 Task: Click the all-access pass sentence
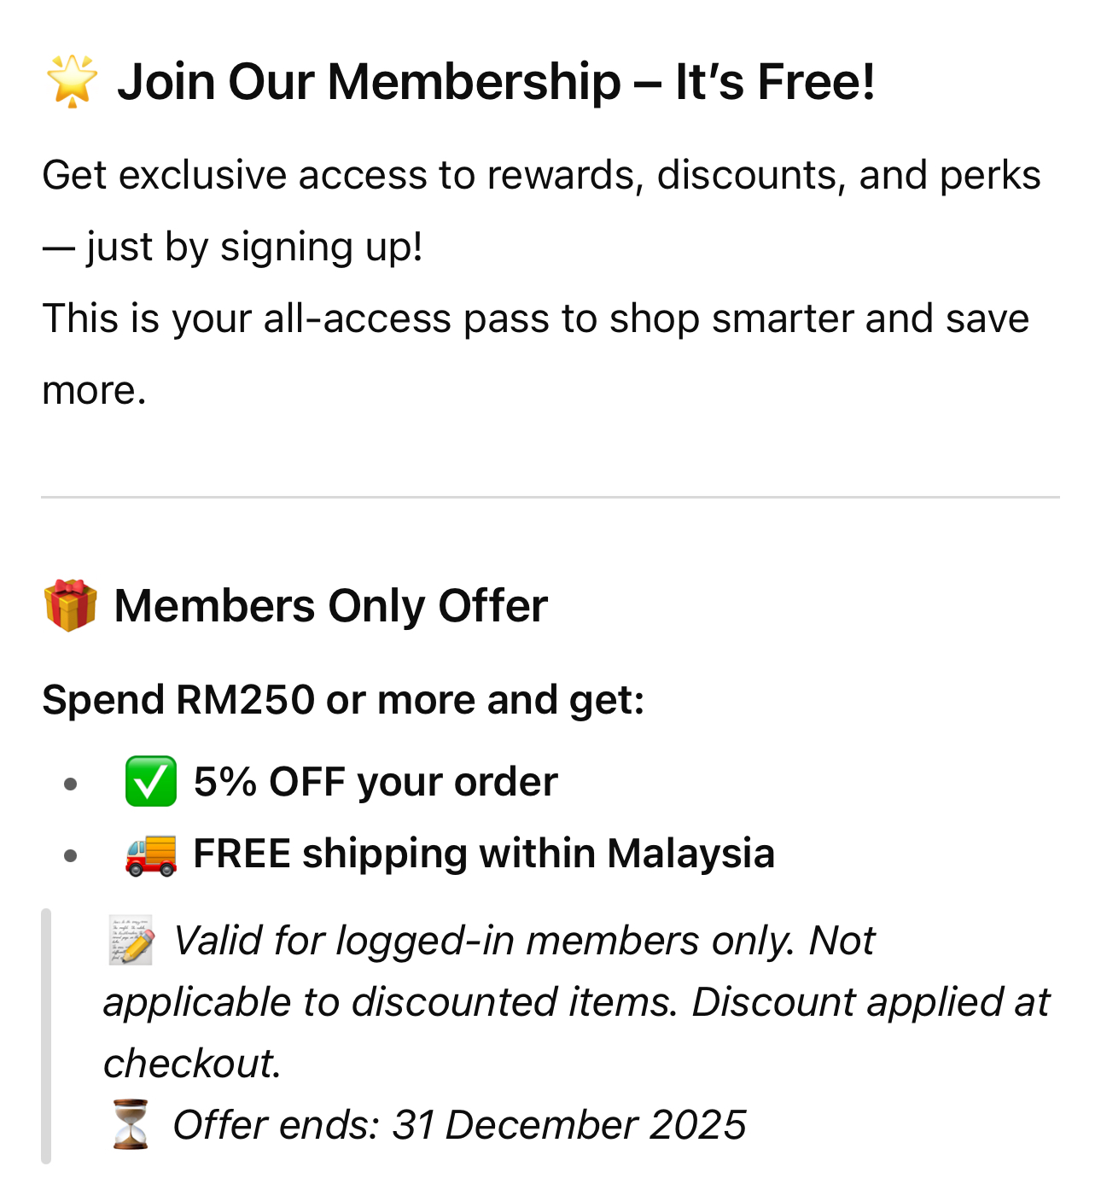(x=536, y=354)
